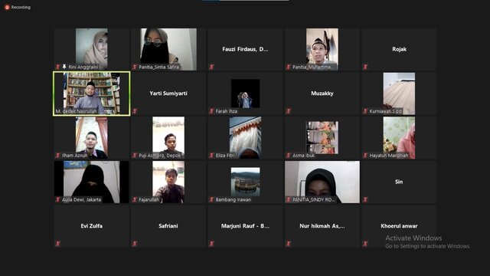
Task: Click muted mic icon on Muzakky tile
Action: [289, 111]
